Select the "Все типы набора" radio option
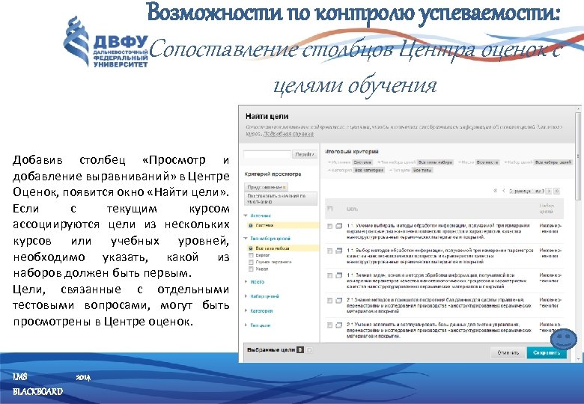Screen dimensions: 584x404 point(251,248)
